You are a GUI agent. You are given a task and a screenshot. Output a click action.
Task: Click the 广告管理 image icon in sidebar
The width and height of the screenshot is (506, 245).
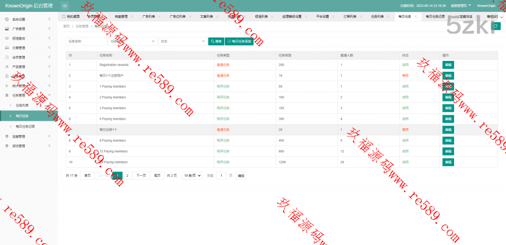coord(7,29)
